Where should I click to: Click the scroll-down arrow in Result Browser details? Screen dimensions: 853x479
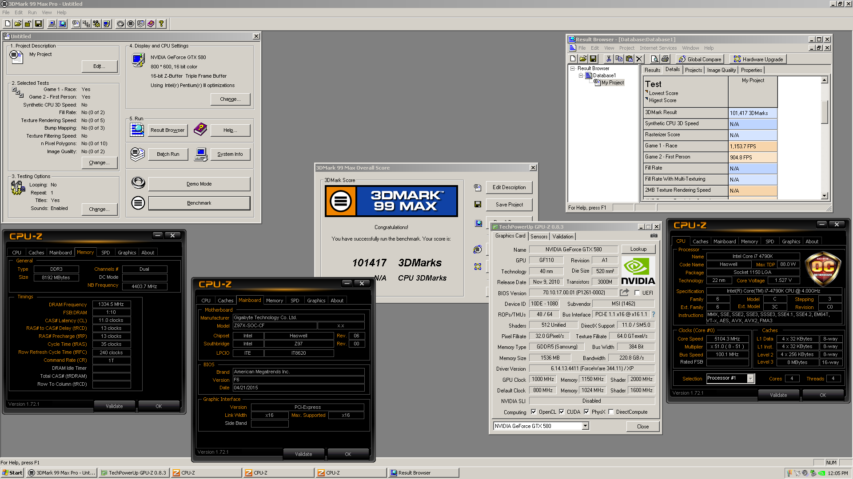tap(824, 196)
